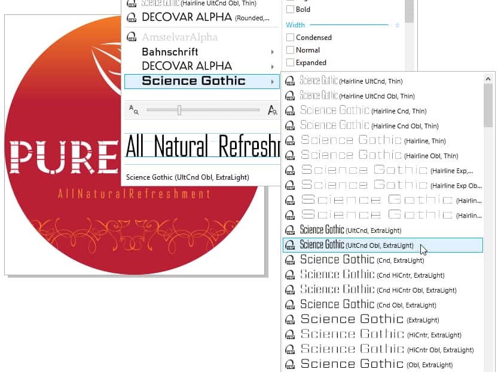Click font icon for Science Gothic Hairline Thin
Viewport: 498px width, 372px height.
(290, 140)
